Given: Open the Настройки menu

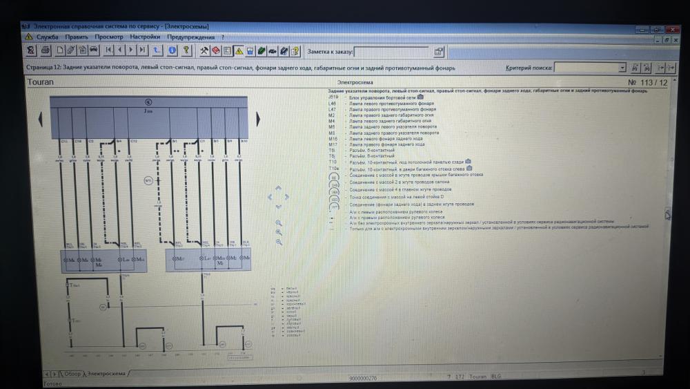Looking at the screenshot, I should click(x=145, y=37).
